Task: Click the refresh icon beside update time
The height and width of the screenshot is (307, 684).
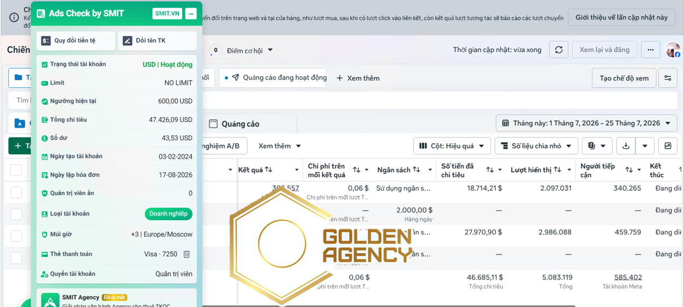Action: 559,50
